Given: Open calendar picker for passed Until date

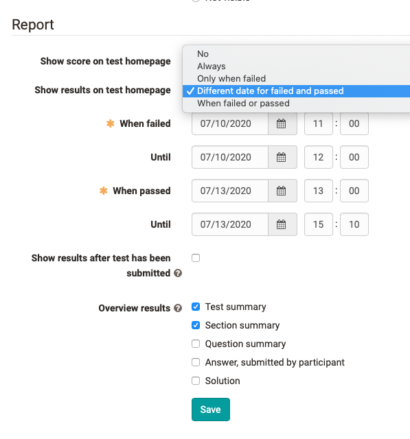Looking at the screenshot, I should click(282, 224).
